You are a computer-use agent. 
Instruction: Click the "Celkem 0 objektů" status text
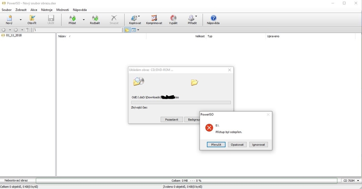coord(19,187)
